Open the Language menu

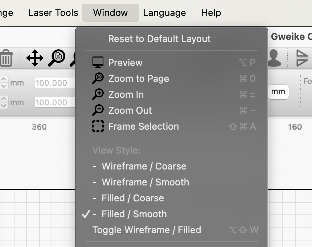point(164,13)
